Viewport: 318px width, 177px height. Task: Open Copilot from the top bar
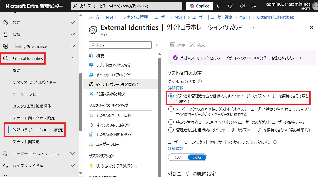(199, 6)
